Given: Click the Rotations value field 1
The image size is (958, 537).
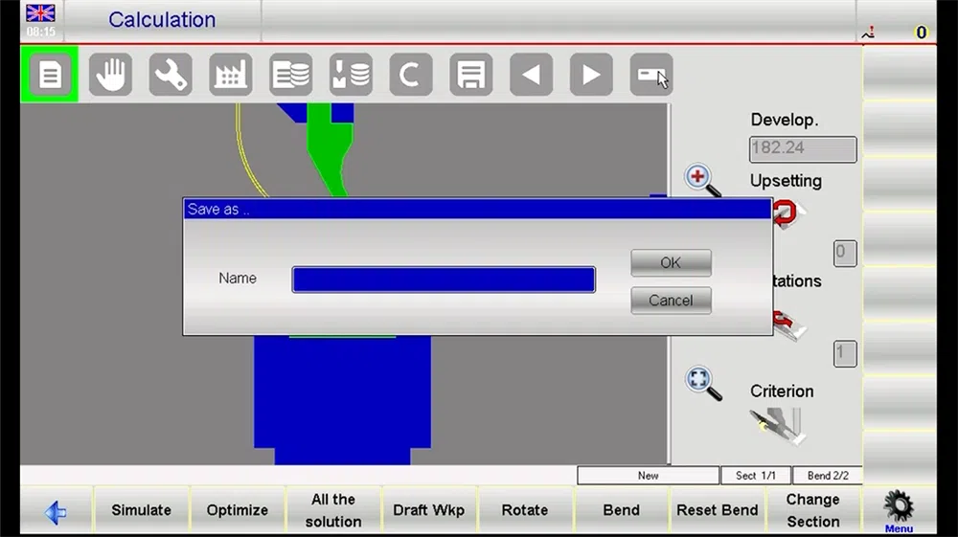Looking at the screenshot, I should tap(845, 354).
